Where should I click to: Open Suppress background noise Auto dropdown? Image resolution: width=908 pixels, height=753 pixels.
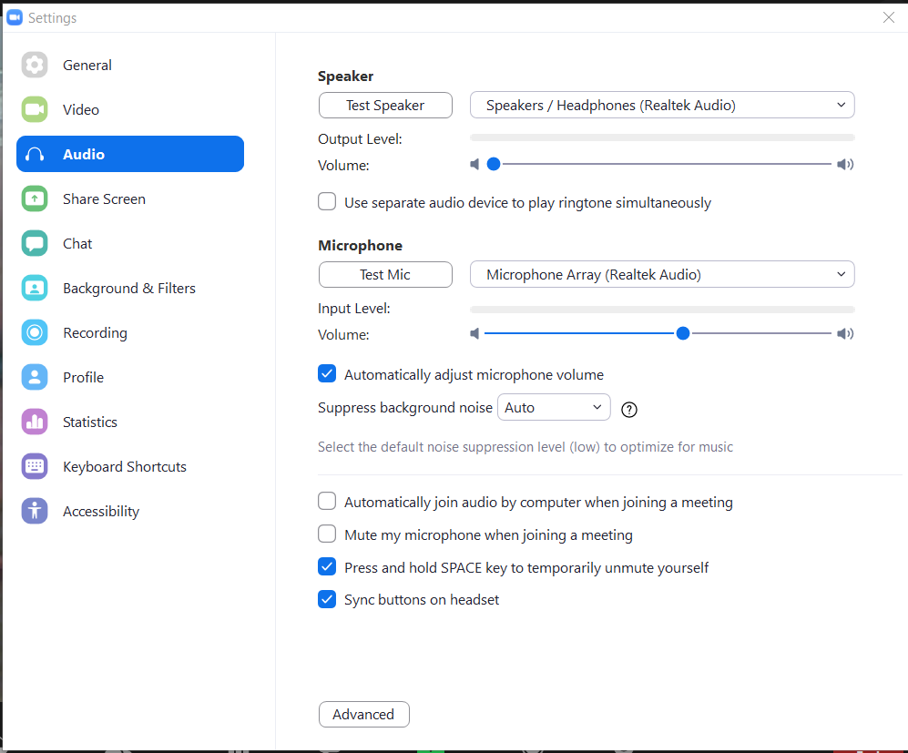point(554,408)
